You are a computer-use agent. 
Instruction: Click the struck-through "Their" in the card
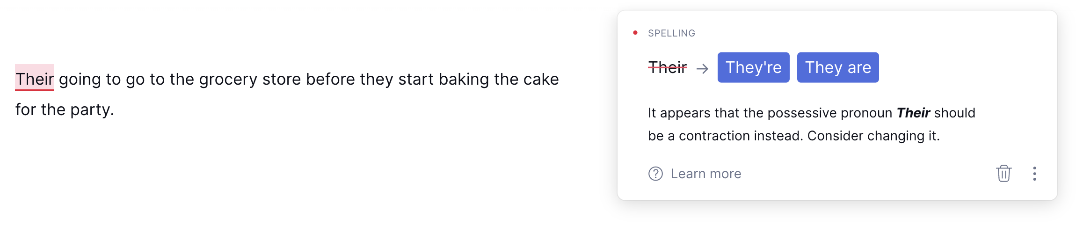point(667,68)
